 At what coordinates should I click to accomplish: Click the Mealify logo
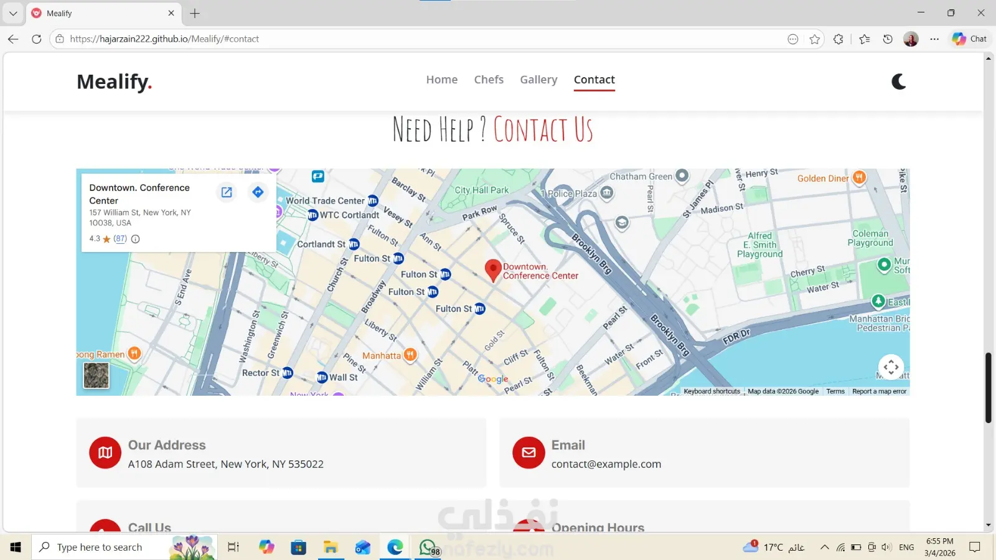(115, 82)
